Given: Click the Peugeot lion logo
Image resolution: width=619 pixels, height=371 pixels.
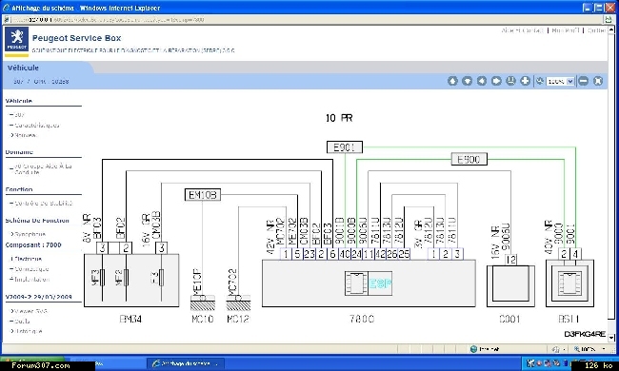Looking at the screenshot, I should click(x=16, y=39).
